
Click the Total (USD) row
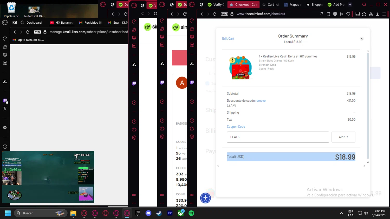291,157
